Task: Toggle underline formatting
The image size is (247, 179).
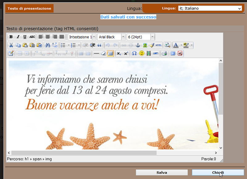Action: tap(25, 37)
